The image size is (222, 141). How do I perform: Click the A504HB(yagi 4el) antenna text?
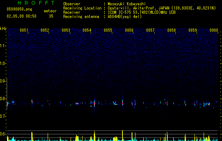tap(125, 17)
